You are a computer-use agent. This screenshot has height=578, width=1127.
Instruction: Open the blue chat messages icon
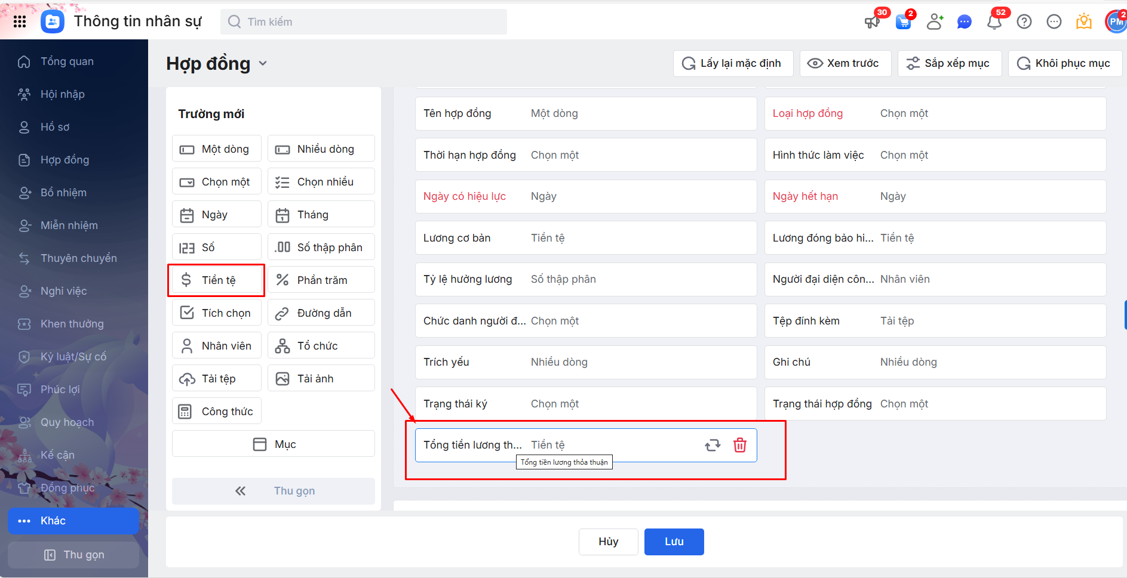pos(964,22)
